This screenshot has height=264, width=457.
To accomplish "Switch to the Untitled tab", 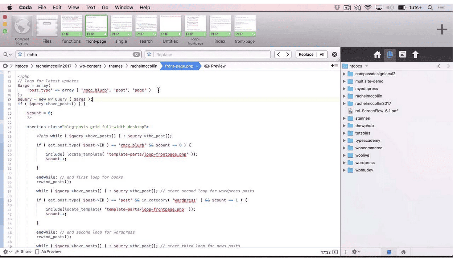I will [x=170, y=30].
